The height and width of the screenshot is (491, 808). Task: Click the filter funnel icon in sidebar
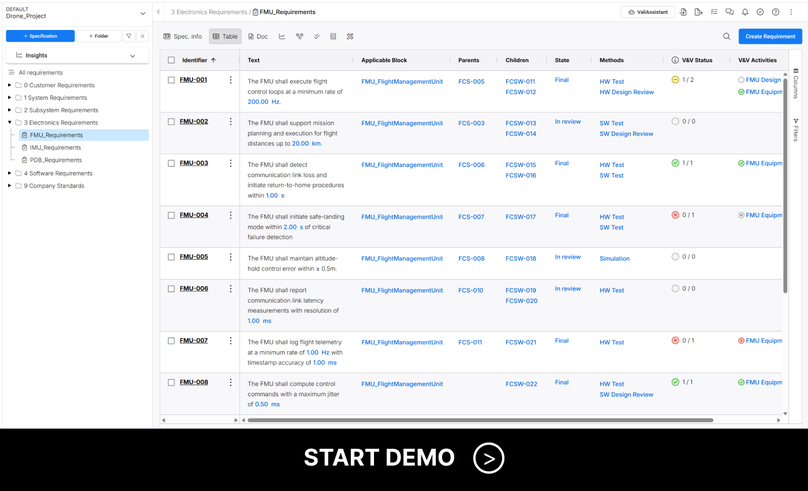(x=129, y=36)
